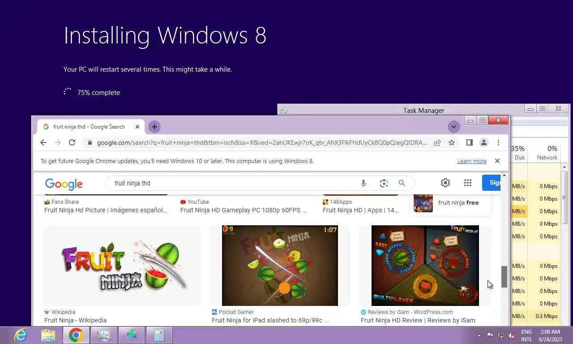Open Google quick settings gear
The height and width of the screenshot is (344, 573).
click(445, 183)
